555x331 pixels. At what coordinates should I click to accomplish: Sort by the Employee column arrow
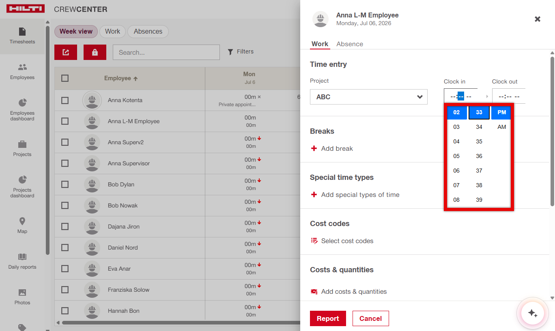tap(136, 79)
